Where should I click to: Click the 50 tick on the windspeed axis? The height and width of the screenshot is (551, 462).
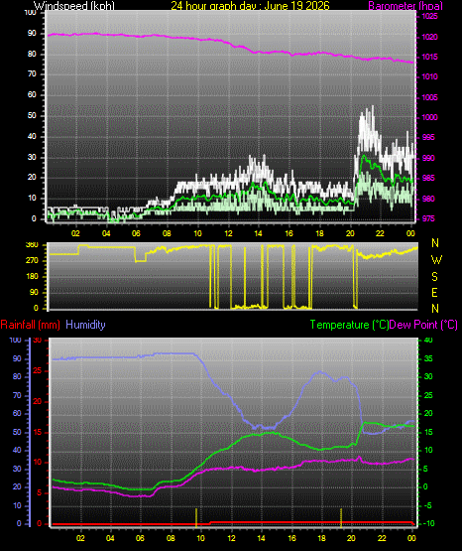pyautogui.click(x=32, y=115)
